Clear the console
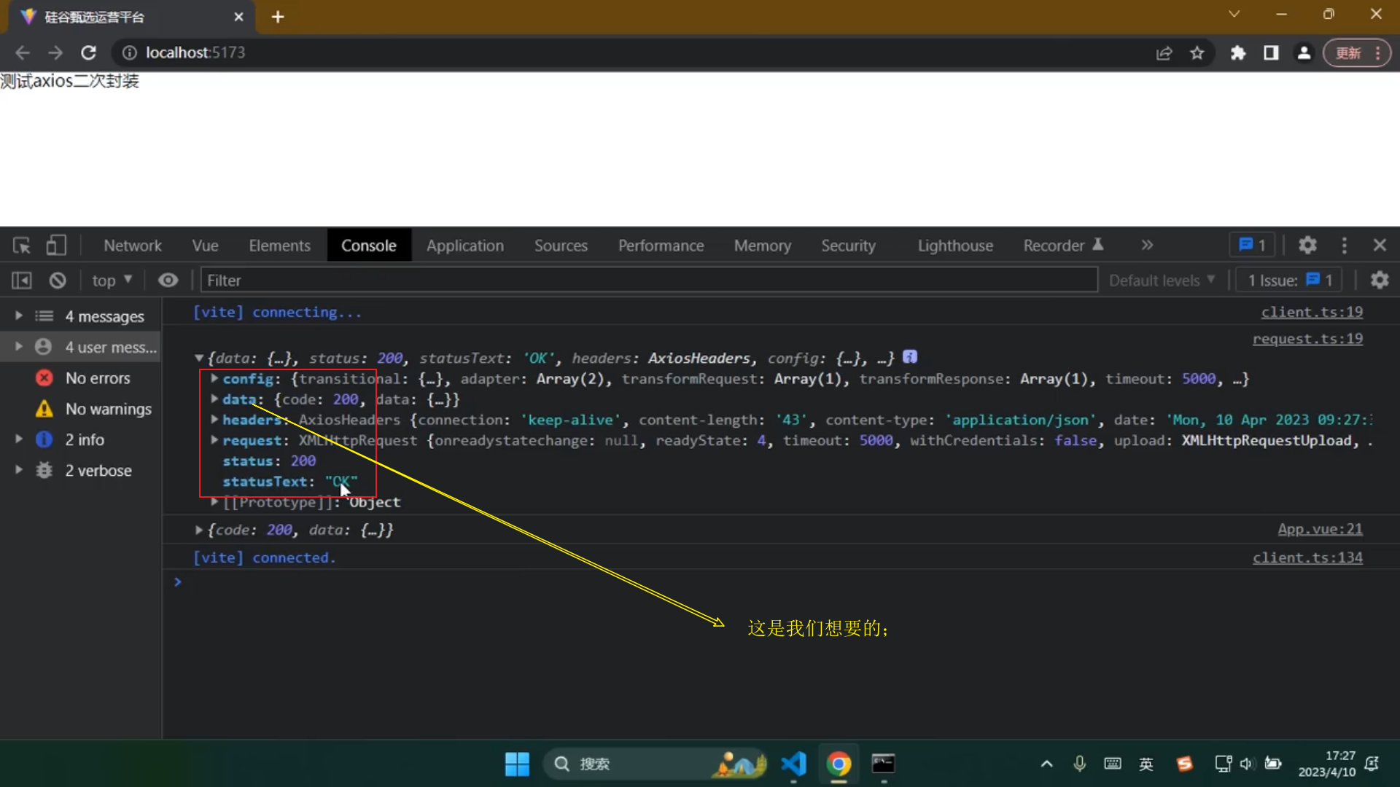 point(58,281)
